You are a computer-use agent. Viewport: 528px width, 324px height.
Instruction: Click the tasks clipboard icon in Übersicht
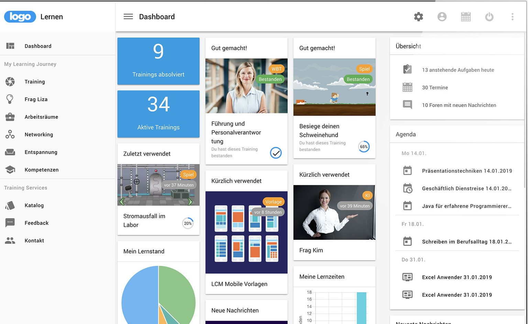pyautogui.click(x=407, y=69)
